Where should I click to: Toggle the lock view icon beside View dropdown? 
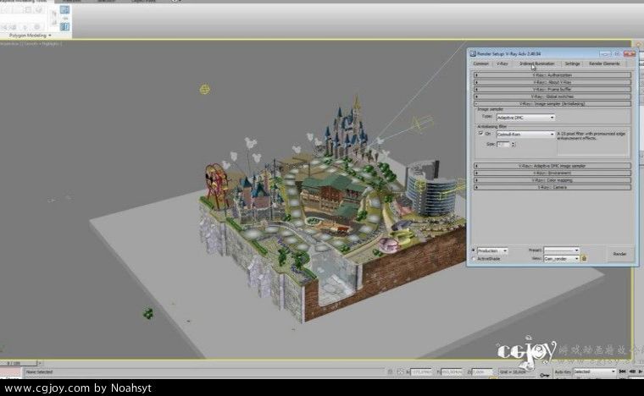click(585, 259)
